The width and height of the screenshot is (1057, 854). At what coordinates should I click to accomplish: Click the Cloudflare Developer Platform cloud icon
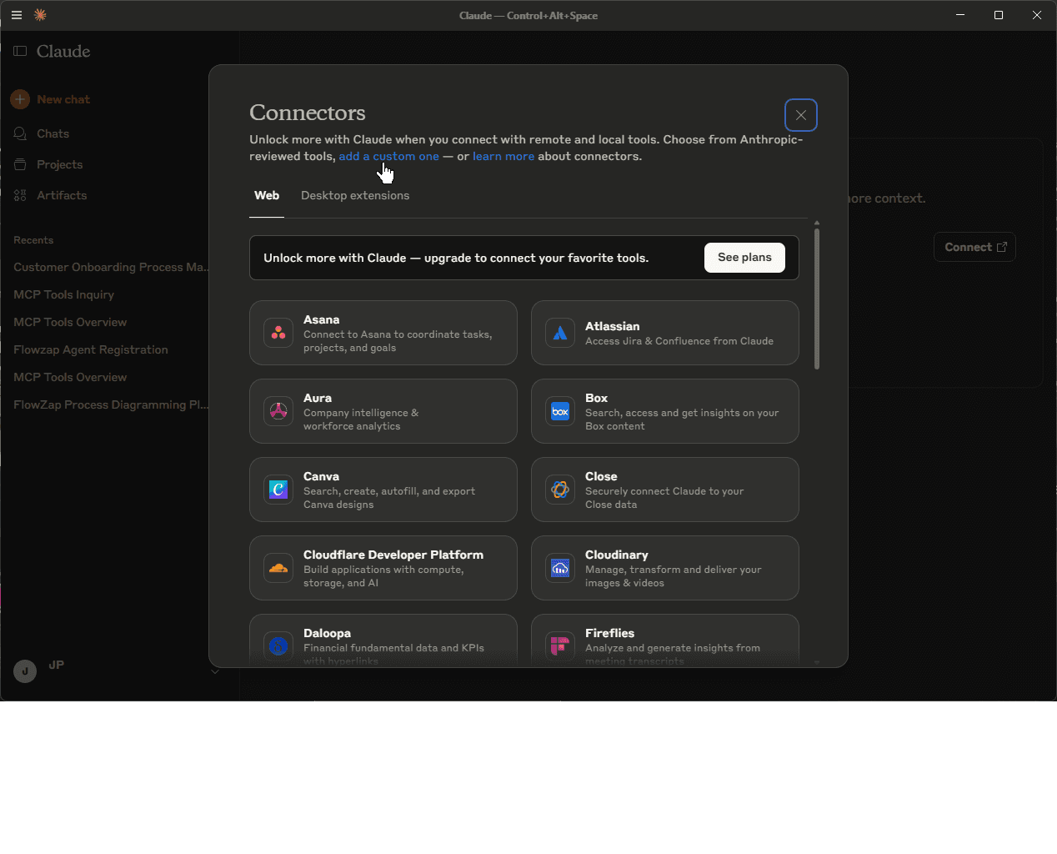278,568
